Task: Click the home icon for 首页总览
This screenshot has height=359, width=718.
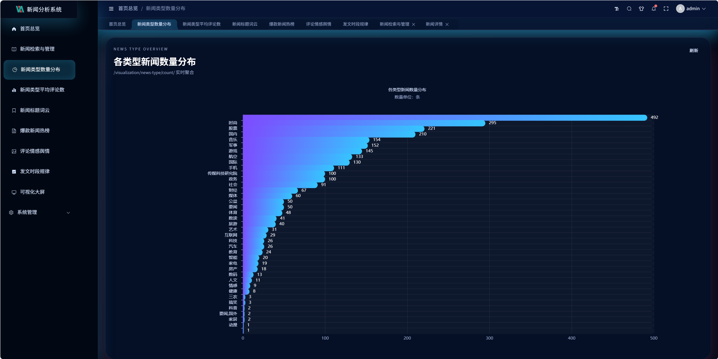Action: (14, 29)
